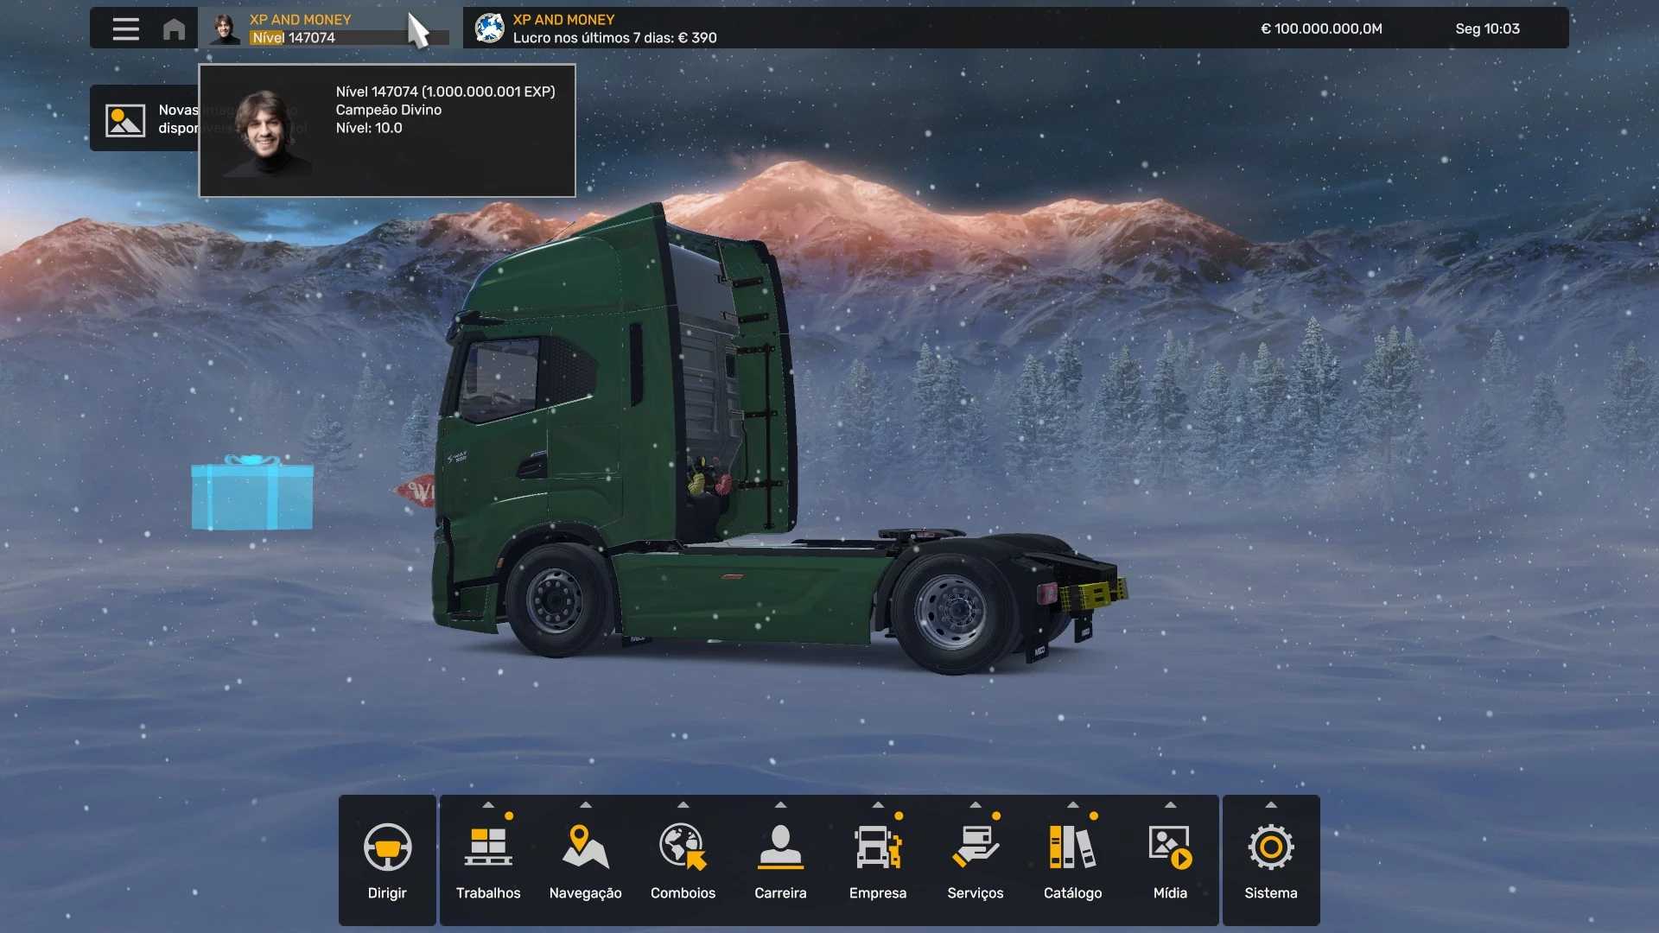Open the hamburger main menu icon
The height and width of the screenshot is (933, 1659).
coord(125,29)
